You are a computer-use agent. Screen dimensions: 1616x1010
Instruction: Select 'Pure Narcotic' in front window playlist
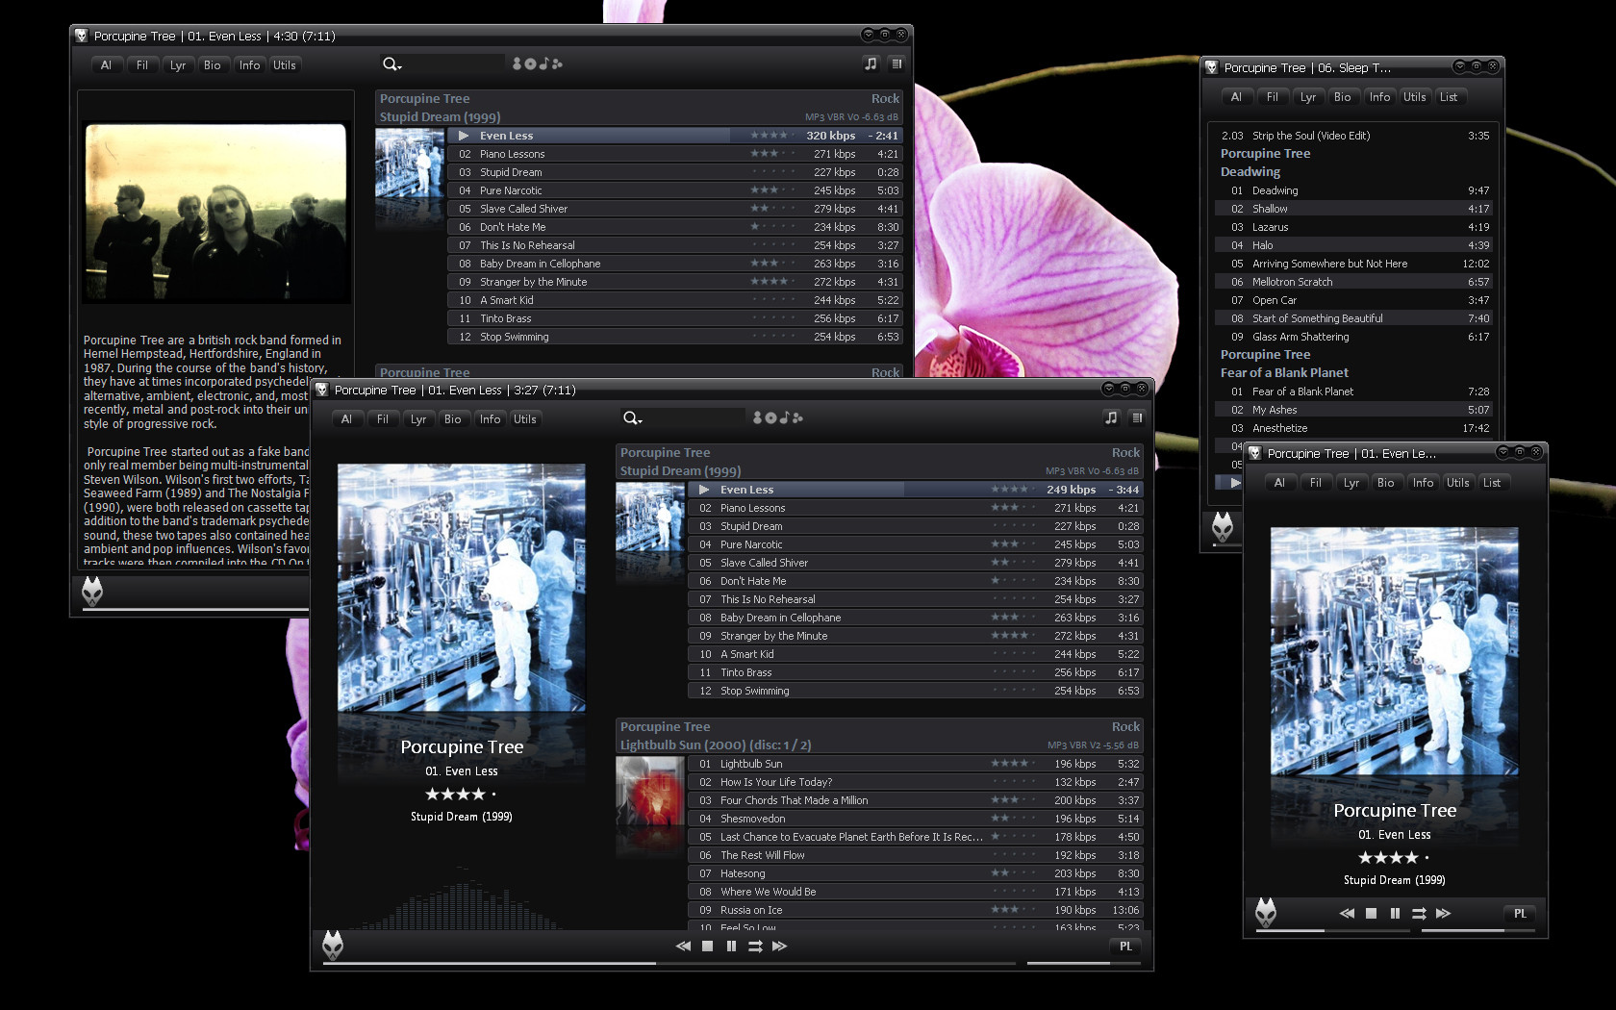coord(915,544)
